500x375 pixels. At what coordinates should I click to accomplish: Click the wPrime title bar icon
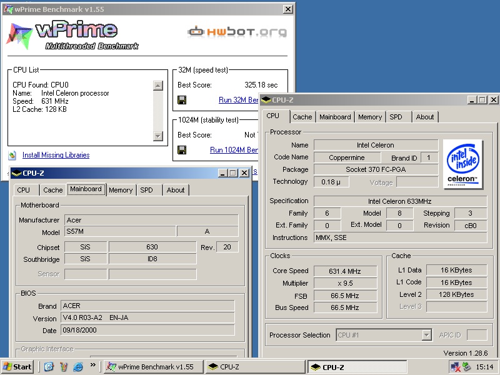tap(8, 9)
